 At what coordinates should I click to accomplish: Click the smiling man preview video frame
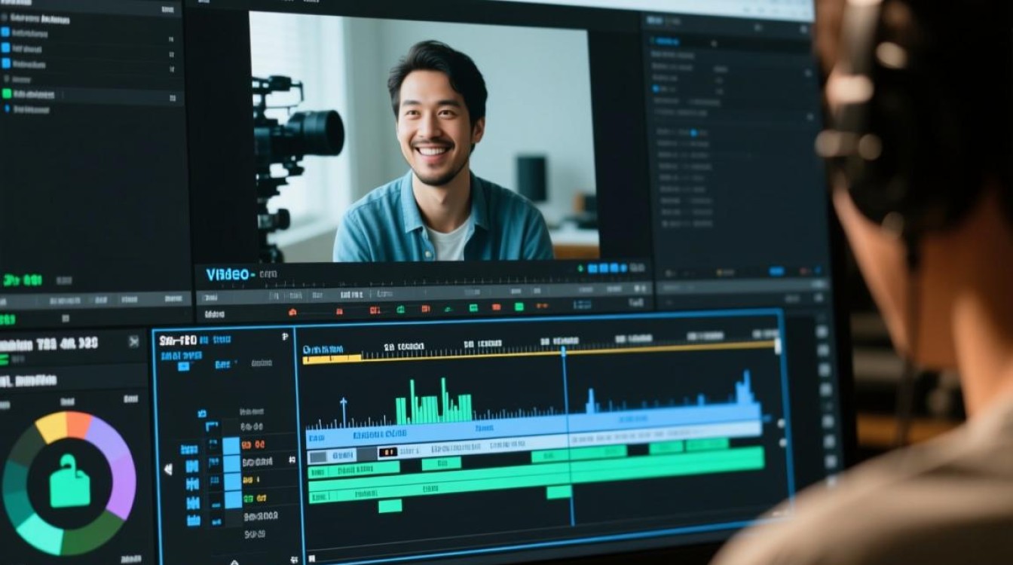[x=422, y=137]
